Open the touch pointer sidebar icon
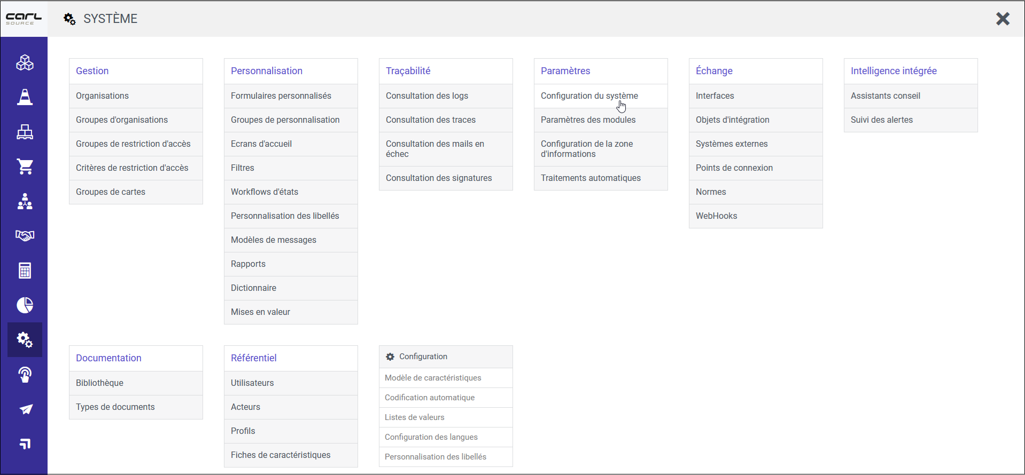The image size is (1025, 475). (x=25, y=375)
